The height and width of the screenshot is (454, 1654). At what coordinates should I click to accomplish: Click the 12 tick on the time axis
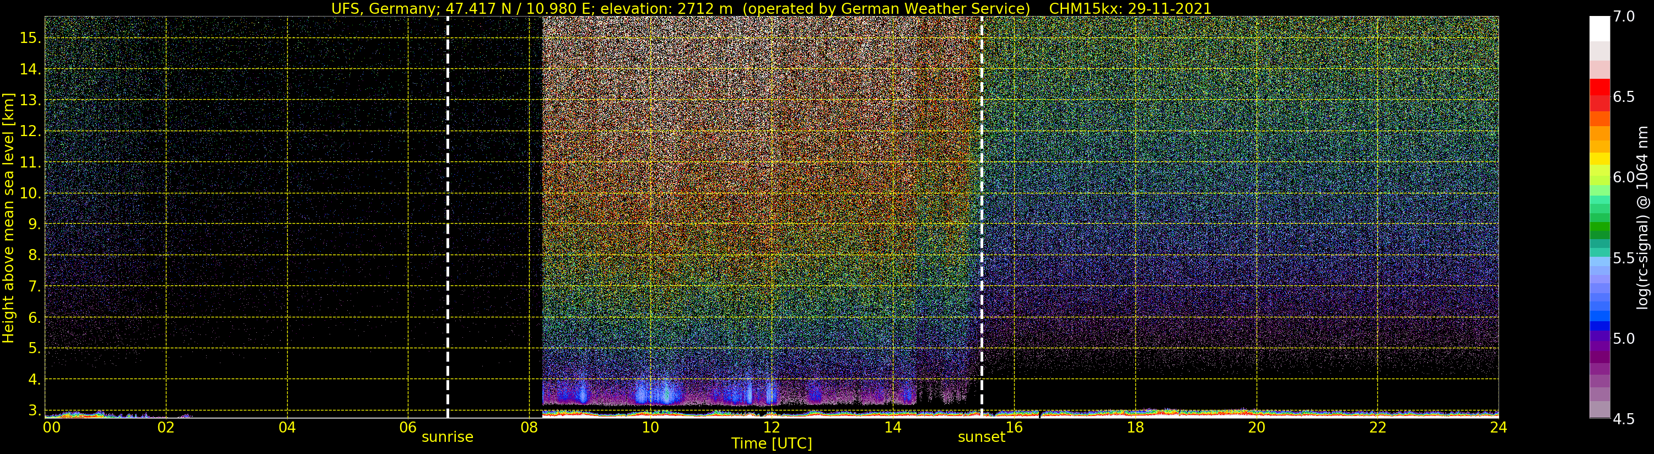tap(771, 428)
